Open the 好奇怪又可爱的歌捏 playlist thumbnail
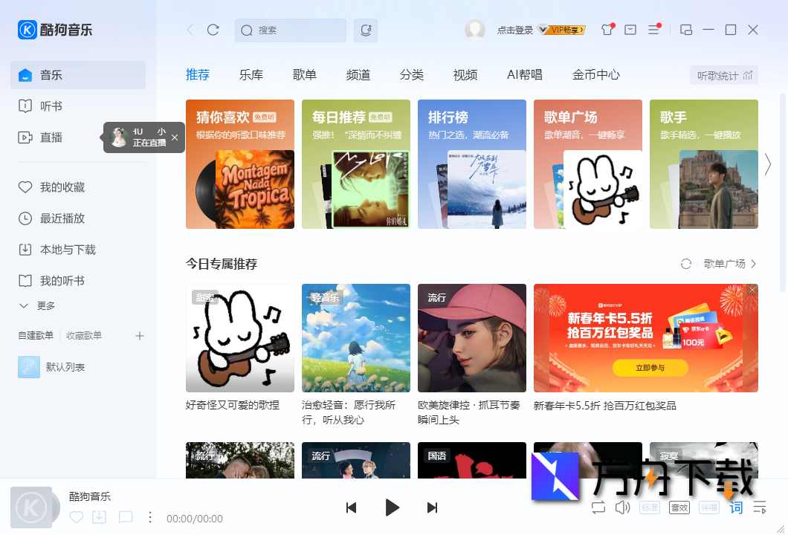 click(x=239, y=338)
